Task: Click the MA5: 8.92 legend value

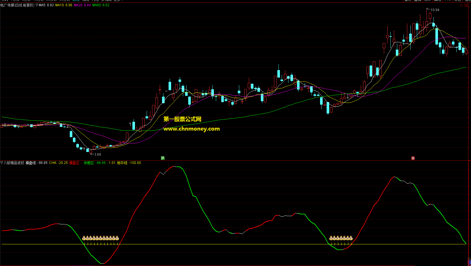Action: [46, 5]
